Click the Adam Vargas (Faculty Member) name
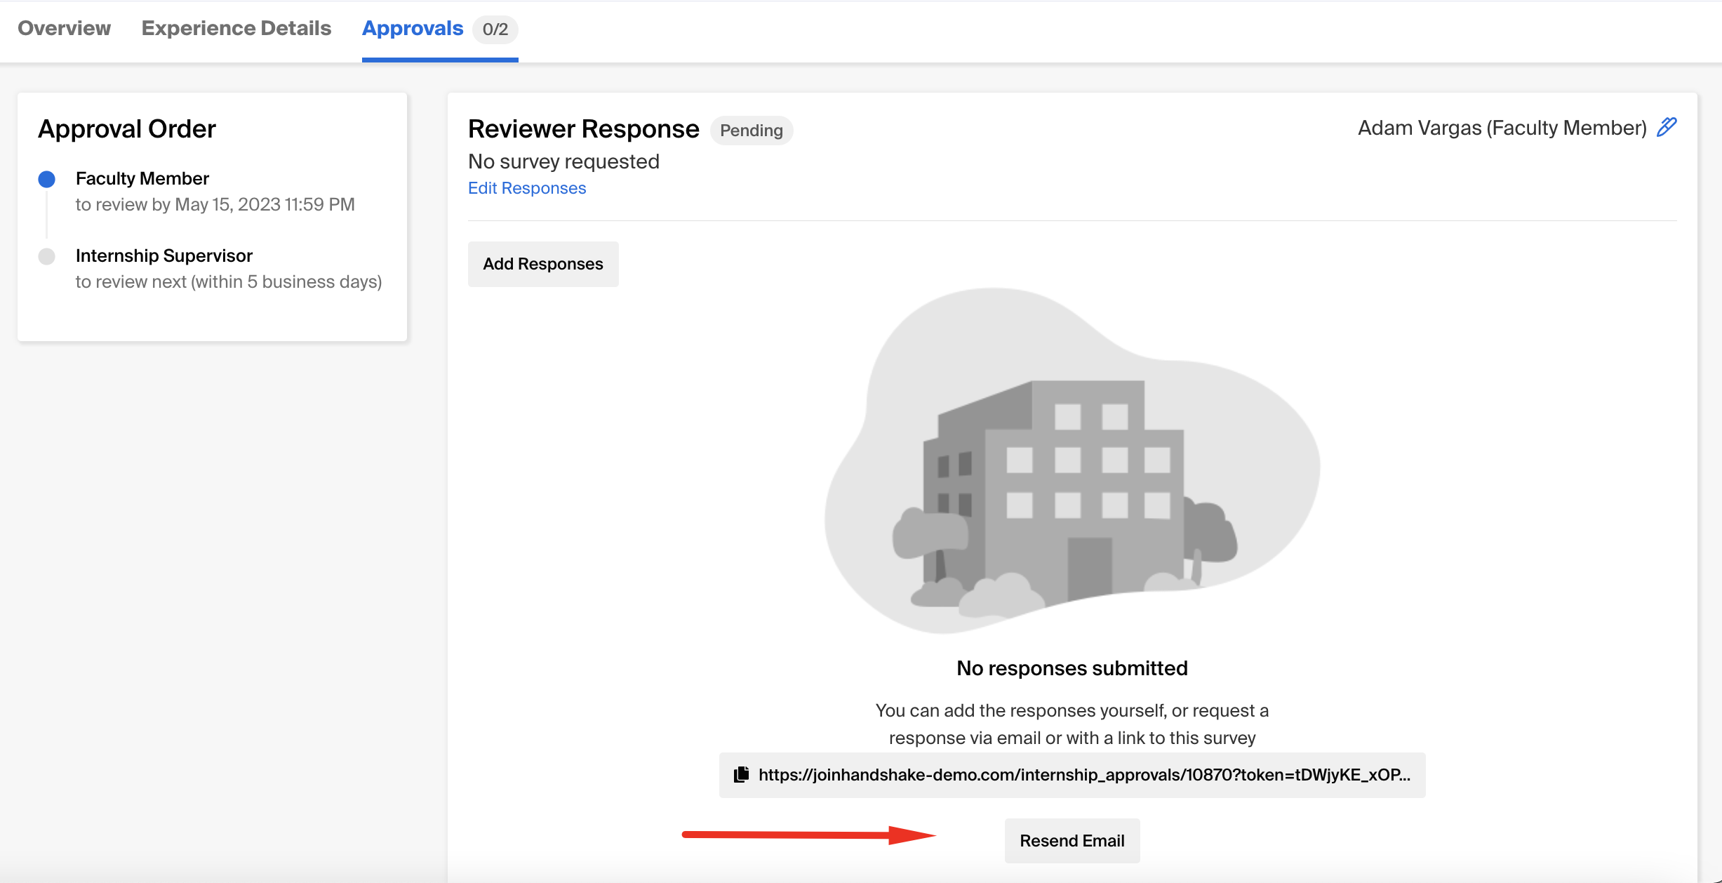The image size is (1722, 883). 1502,128
